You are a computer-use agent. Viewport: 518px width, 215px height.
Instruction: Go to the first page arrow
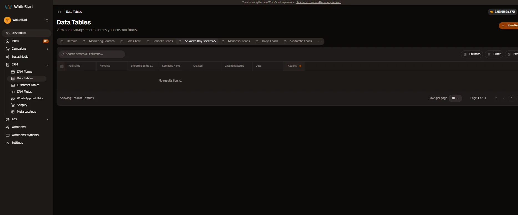coord(496,98)
